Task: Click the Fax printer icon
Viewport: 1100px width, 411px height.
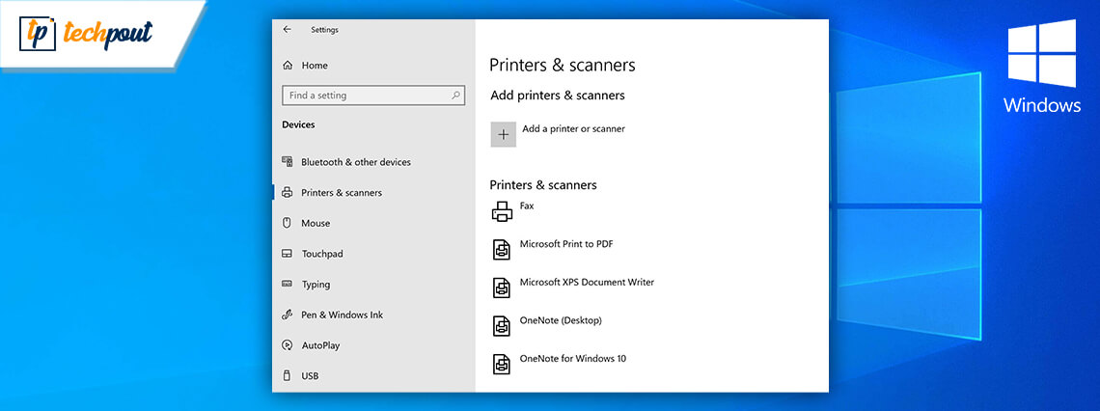Action: 502,212
